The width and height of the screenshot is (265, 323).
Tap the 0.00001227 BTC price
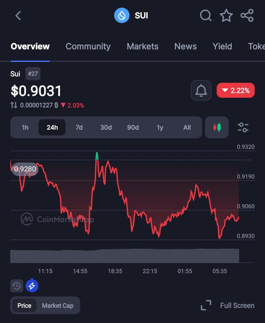(x=39, y=105)
